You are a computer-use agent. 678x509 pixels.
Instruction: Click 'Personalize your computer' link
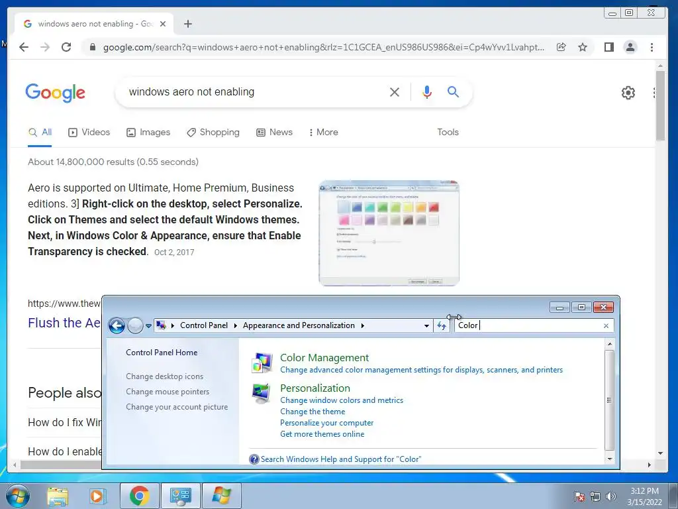[x=326, y=423]
